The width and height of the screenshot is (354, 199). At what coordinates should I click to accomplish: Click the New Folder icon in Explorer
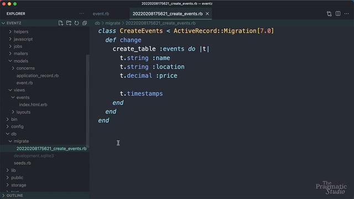[x=69, y=23]
